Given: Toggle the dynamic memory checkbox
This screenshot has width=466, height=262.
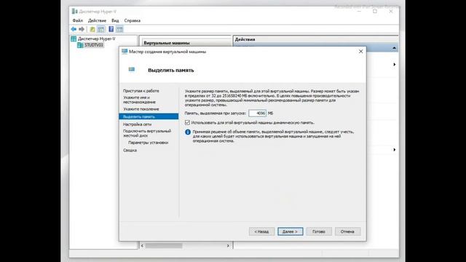Looking at the screenshot, I should (x=187, y=122).
